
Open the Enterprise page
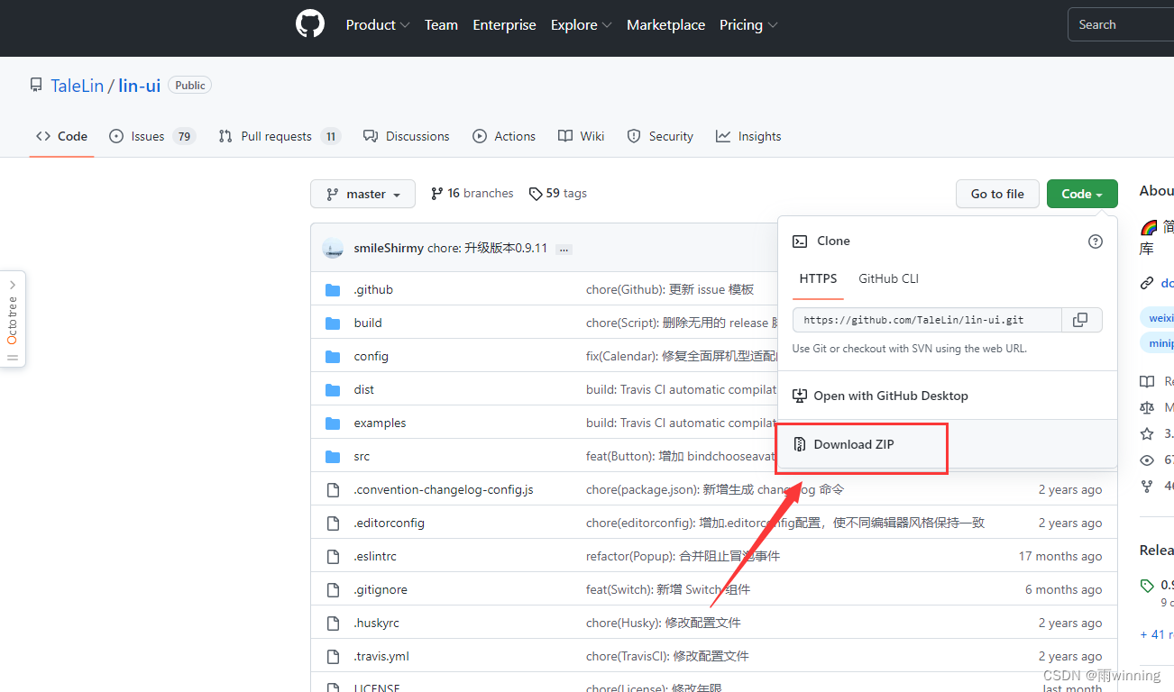(504, 25)
